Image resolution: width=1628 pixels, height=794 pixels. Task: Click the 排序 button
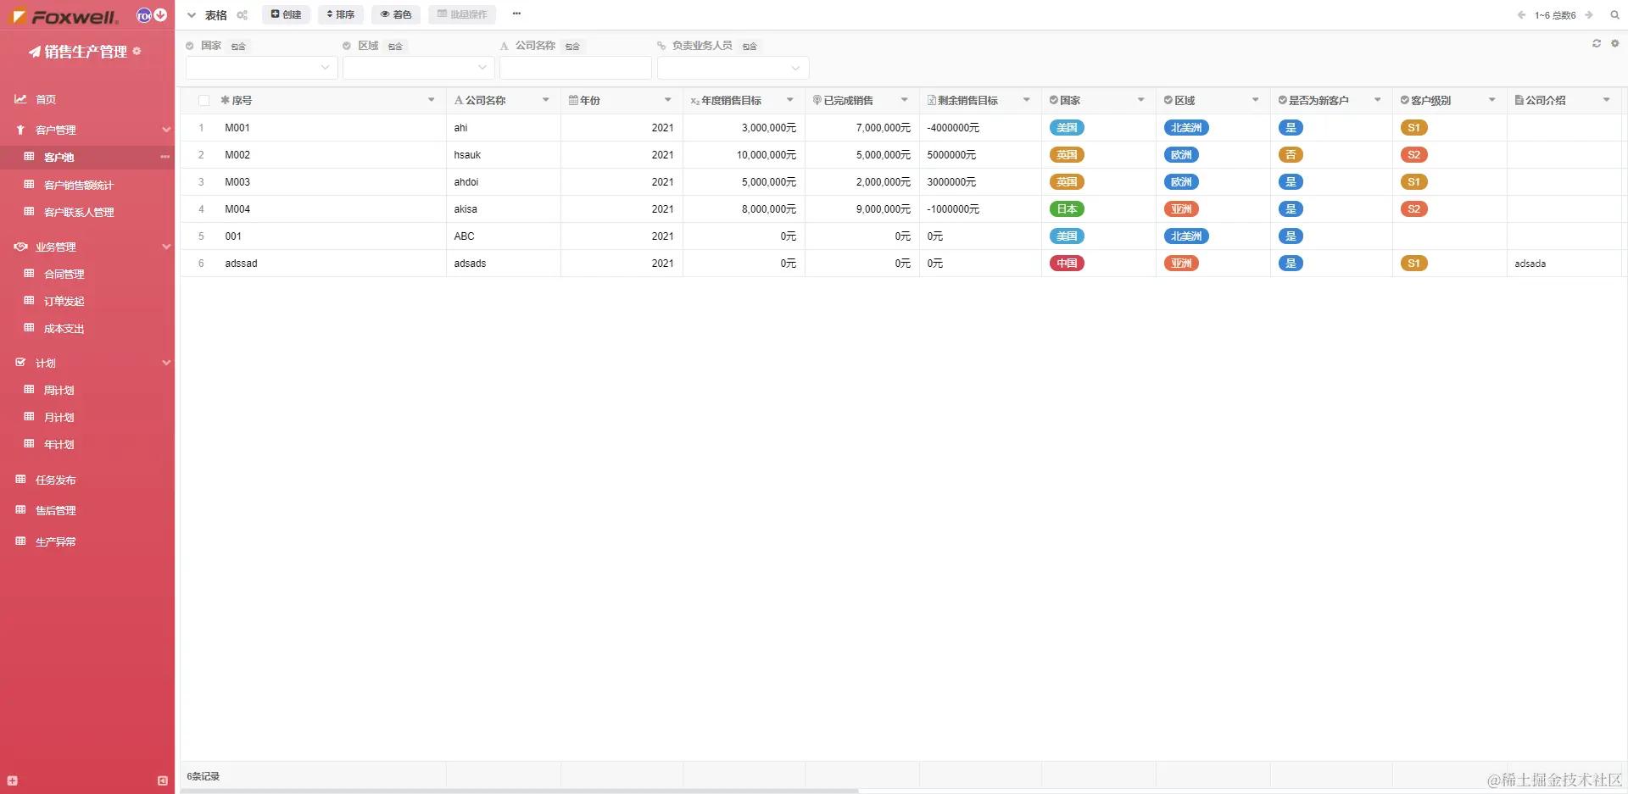click(341, 14)
